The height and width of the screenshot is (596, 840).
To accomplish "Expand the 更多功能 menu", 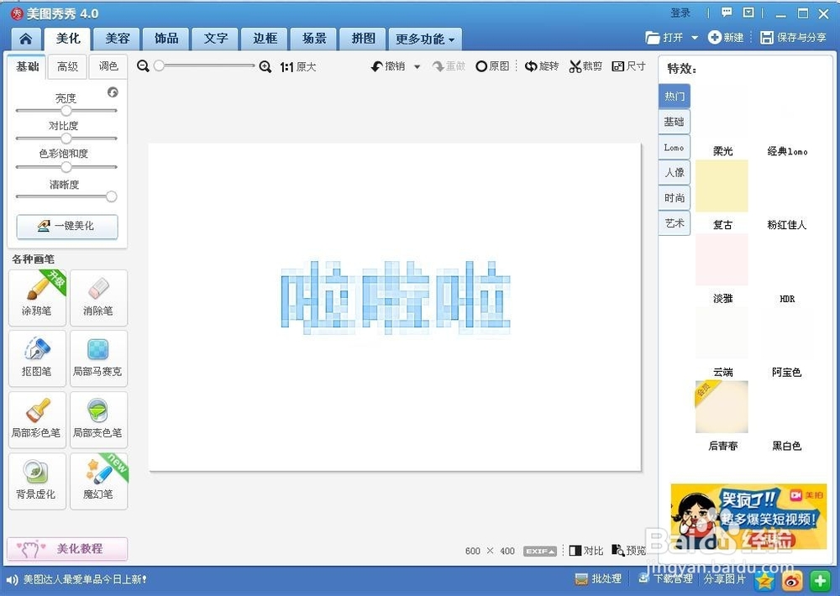I will 425,39.
